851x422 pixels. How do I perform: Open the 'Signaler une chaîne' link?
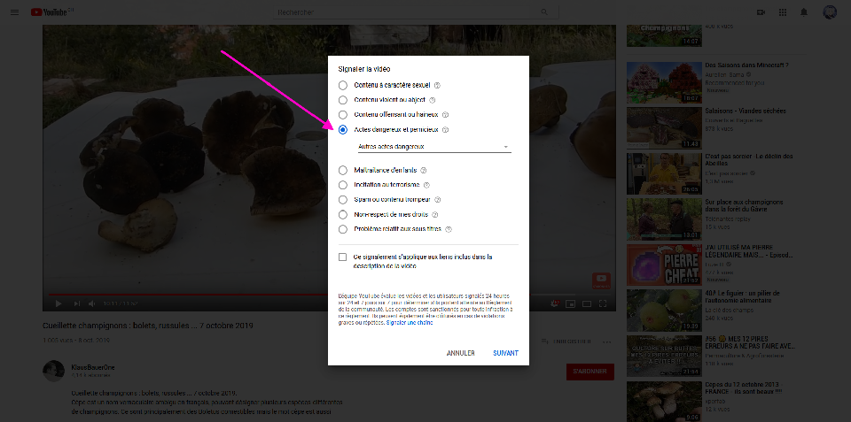pyautogui.click(x=410, y=323)
